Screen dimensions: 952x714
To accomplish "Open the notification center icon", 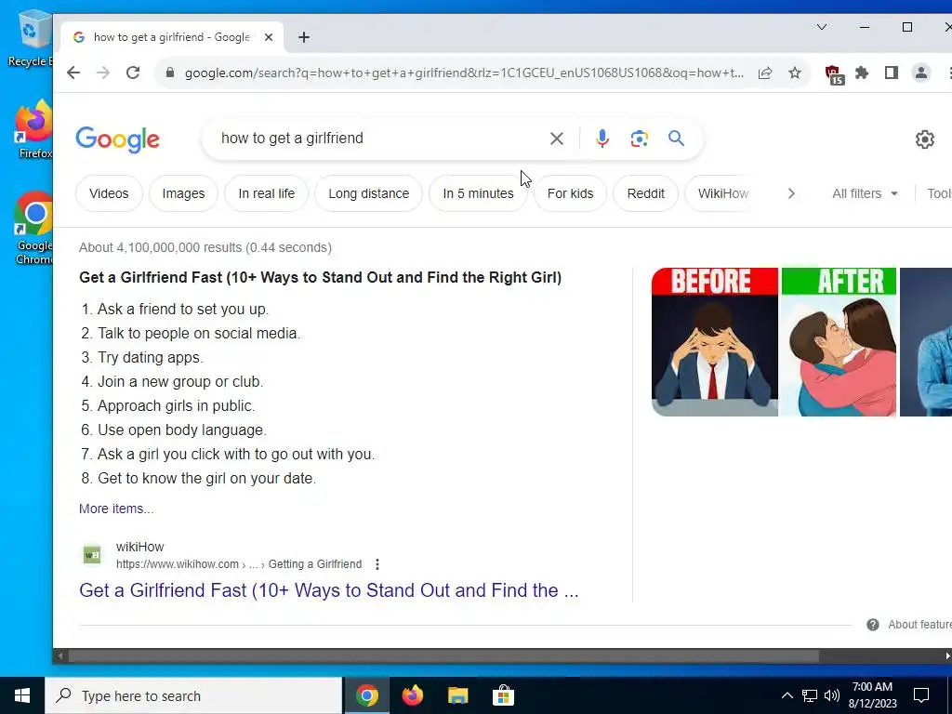I will 921,695.
